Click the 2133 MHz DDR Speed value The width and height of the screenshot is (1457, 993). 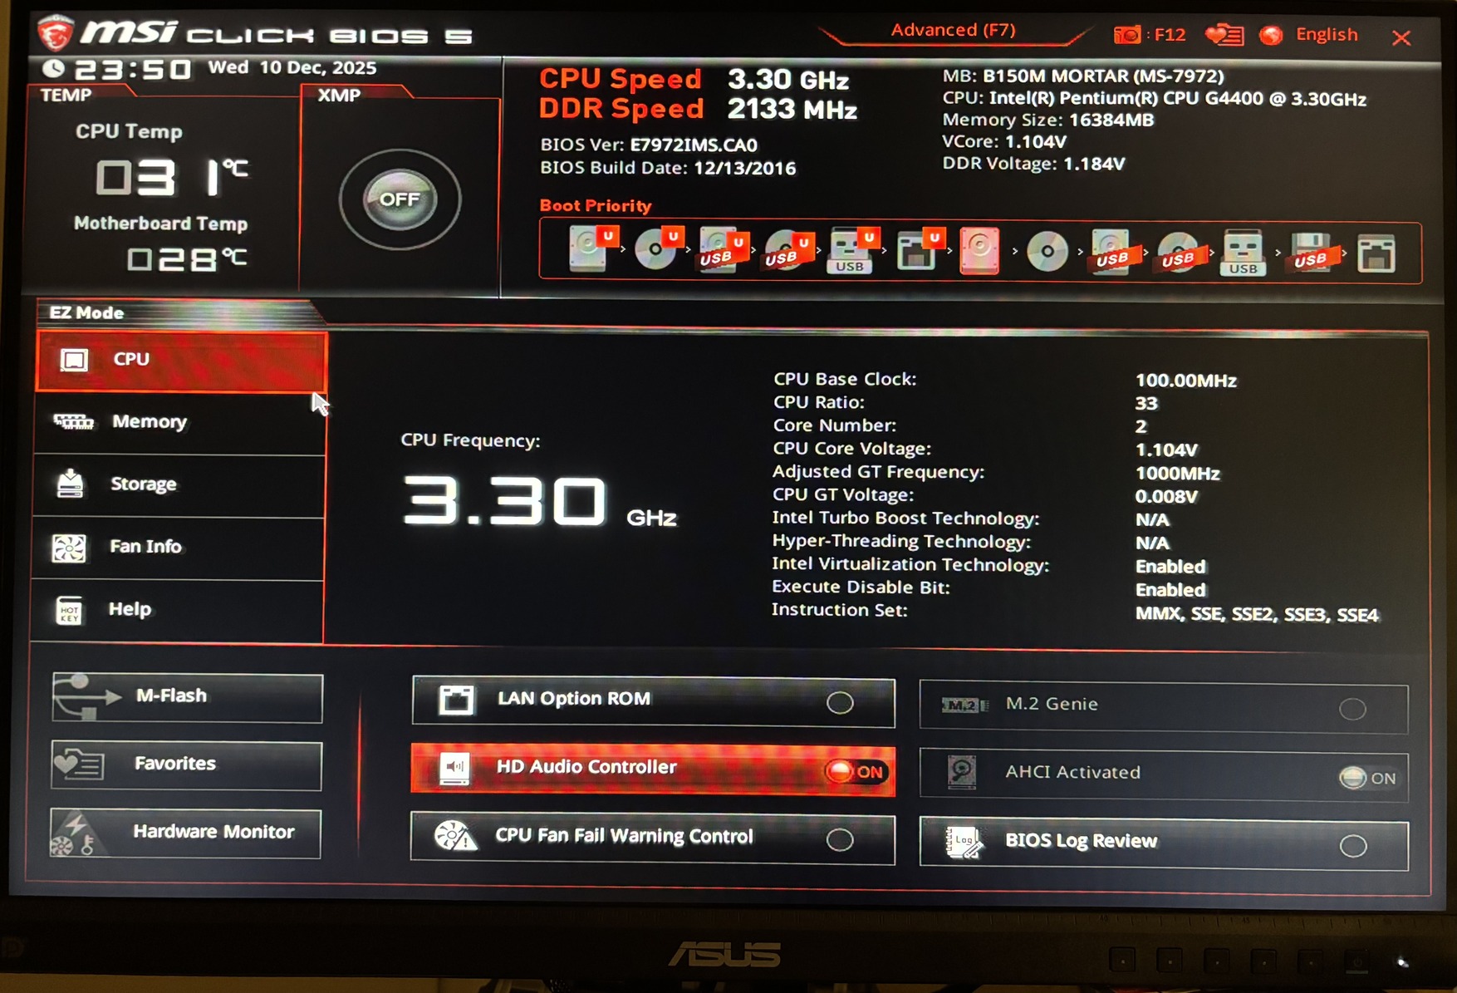[x=792, y=110]
